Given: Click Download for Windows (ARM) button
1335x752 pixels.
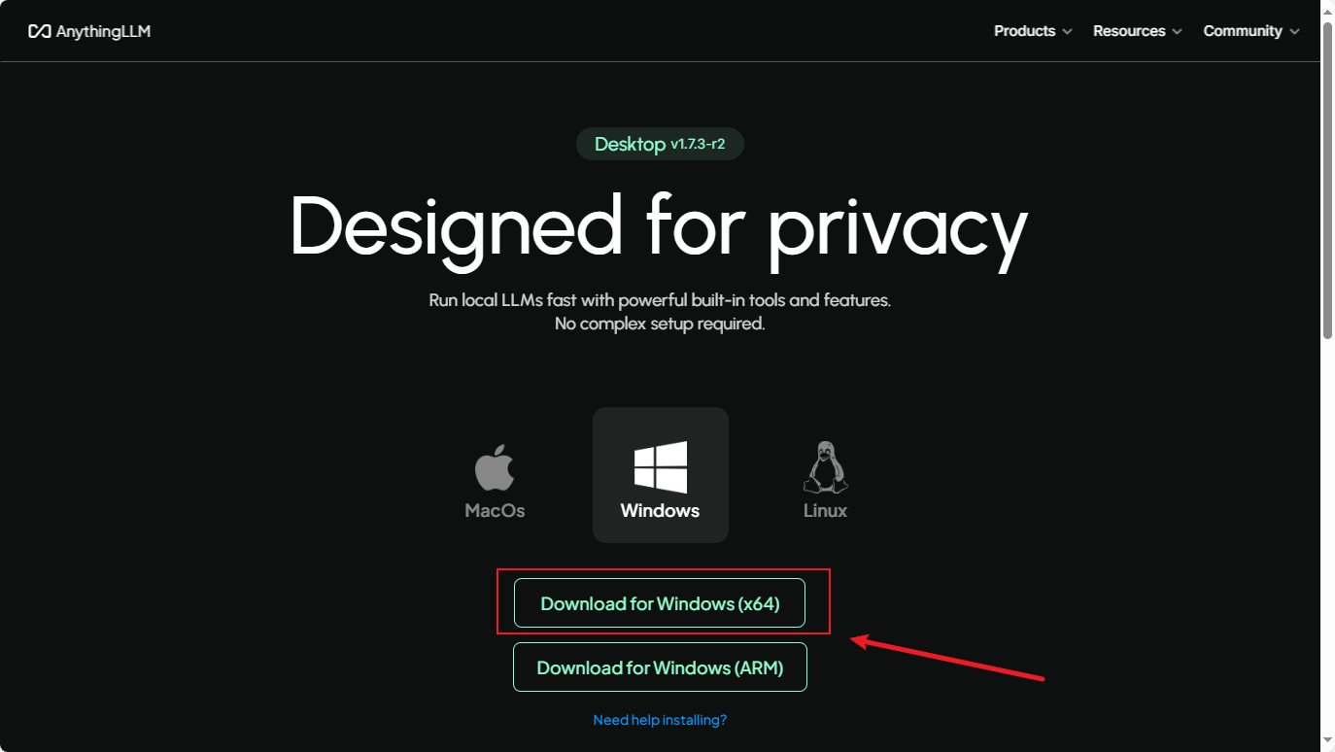Looking at the screenshot, I should pos(660,667).
